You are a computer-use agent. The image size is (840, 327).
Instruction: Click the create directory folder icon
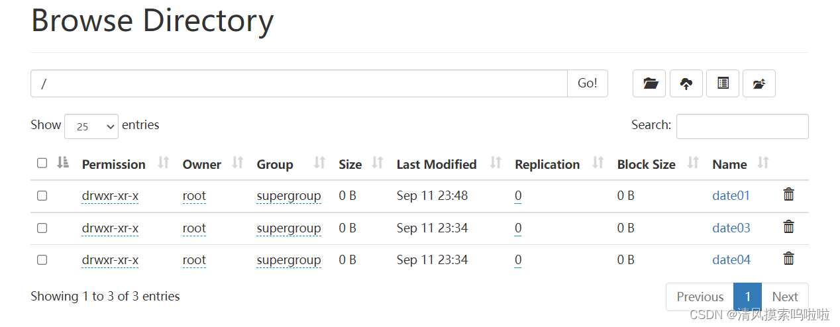point(650,83)
